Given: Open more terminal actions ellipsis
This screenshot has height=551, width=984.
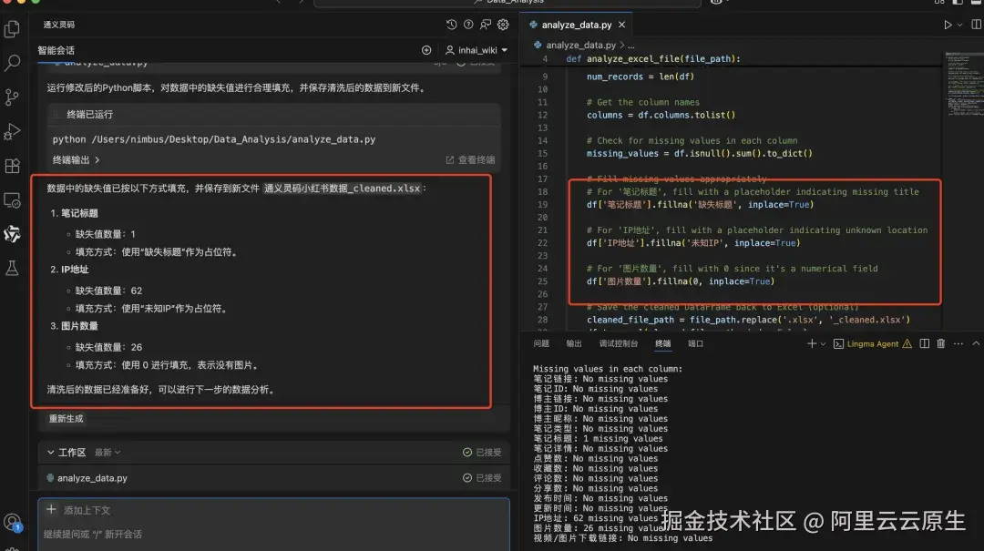Looking at the screenshot, I should point(958,343).
